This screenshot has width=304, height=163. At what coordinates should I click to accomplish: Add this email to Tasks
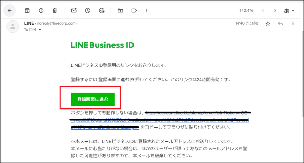(x=102, y=10)
